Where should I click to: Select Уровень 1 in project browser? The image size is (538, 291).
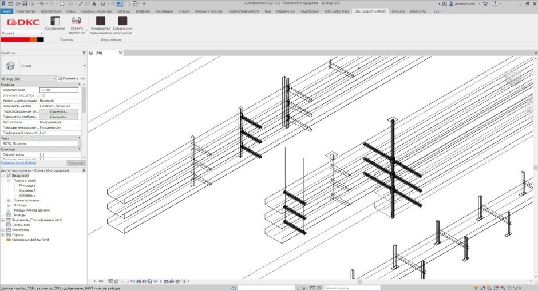(x=27, y=190)
